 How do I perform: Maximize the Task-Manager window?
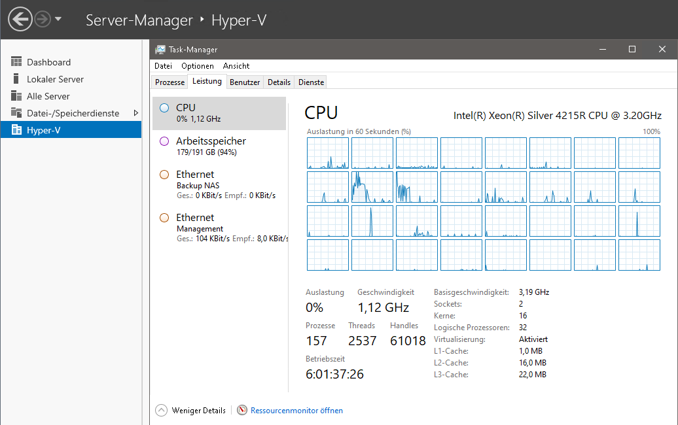click(632, 49)
